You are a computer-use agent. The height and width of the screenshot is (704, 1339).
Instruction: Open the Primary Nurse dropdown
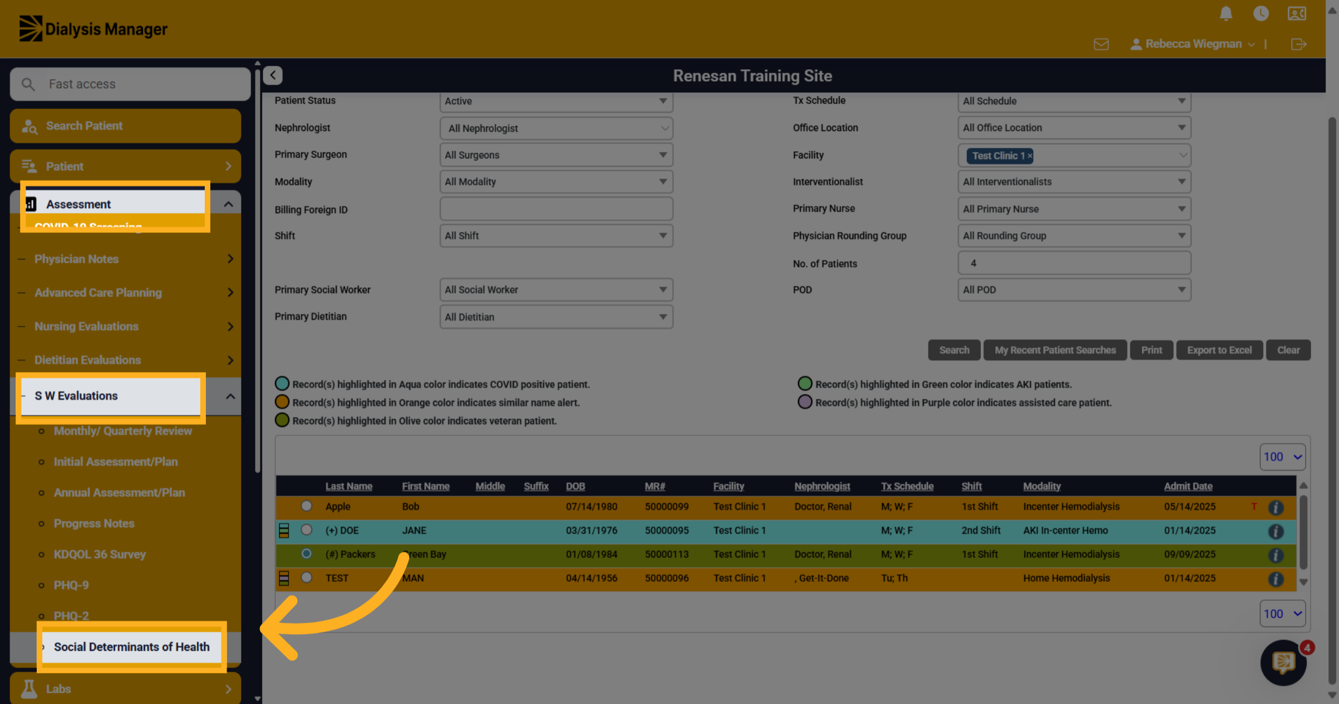coord(1074,209)
